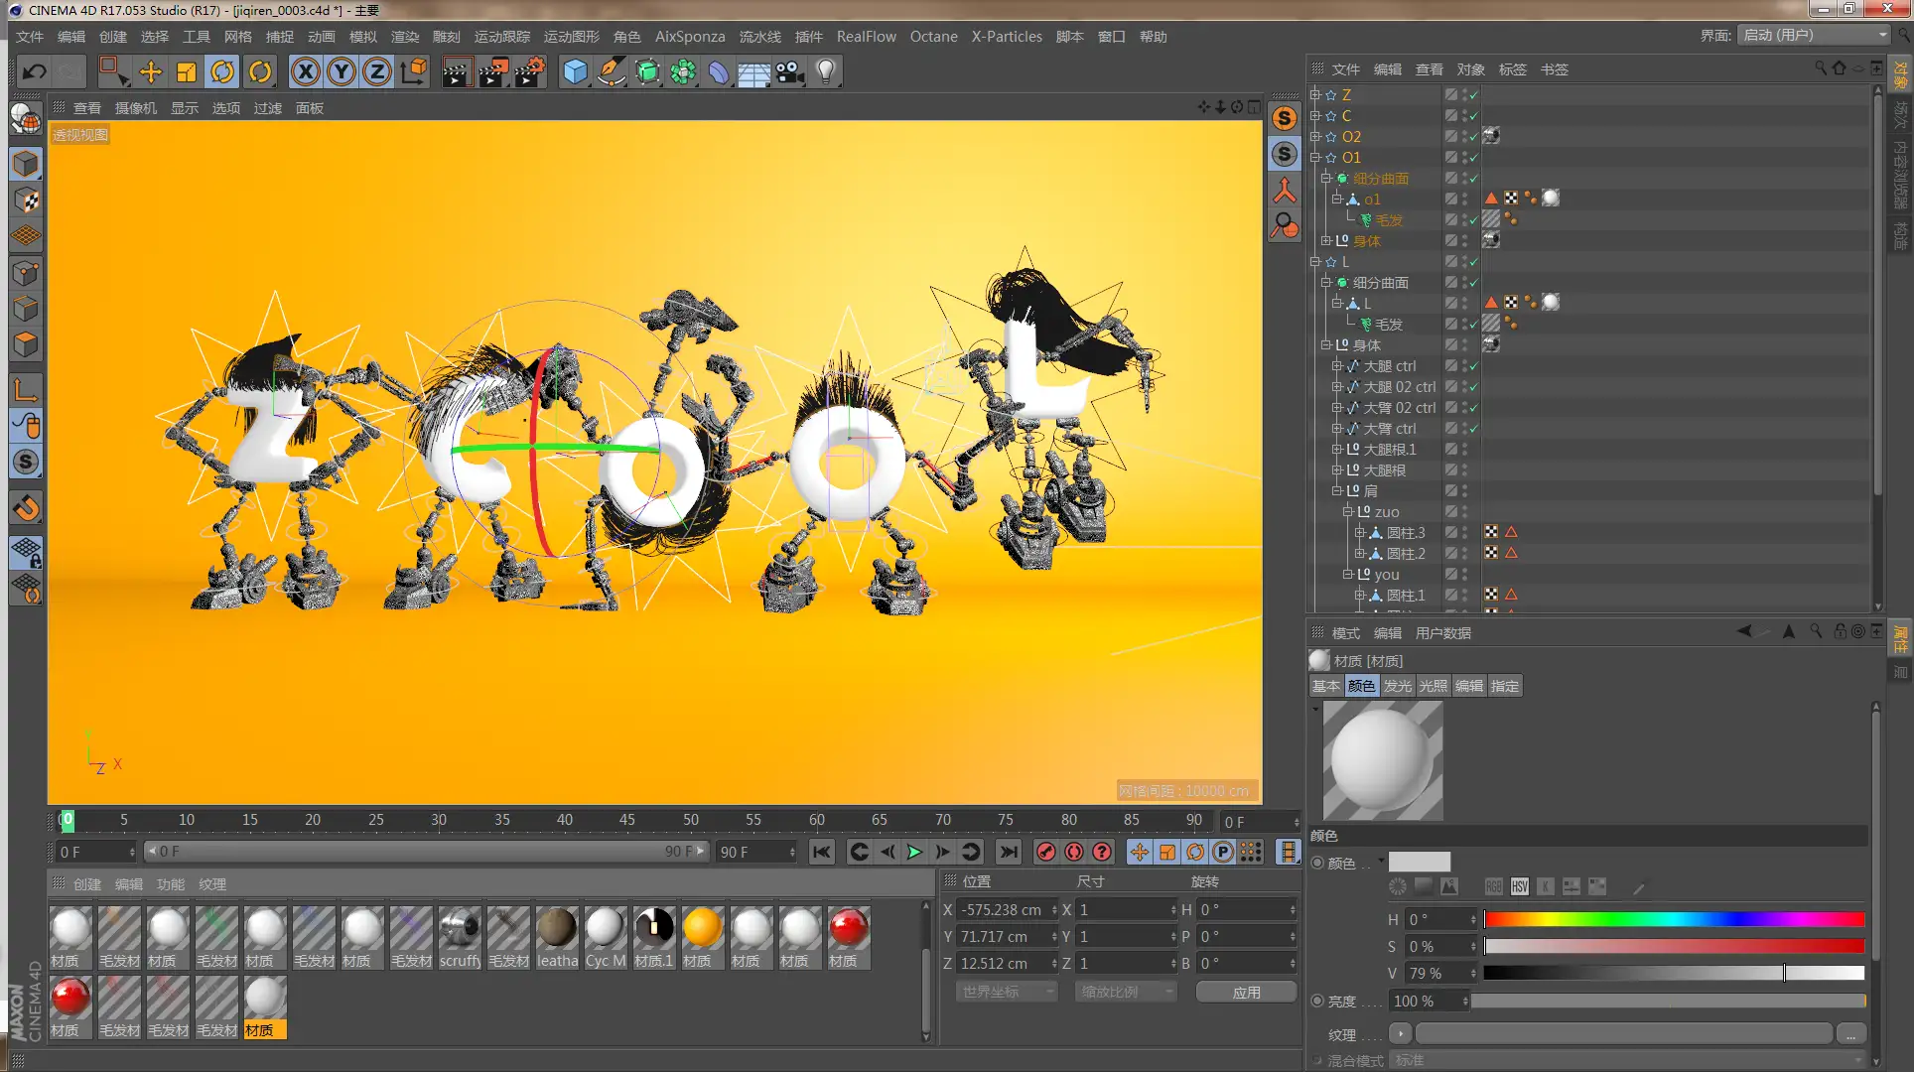Image resolution: width=1914 pixels, height=1072 pixels.
Task: Click the Undo arrow icon
Action: [x=35, y=71]
